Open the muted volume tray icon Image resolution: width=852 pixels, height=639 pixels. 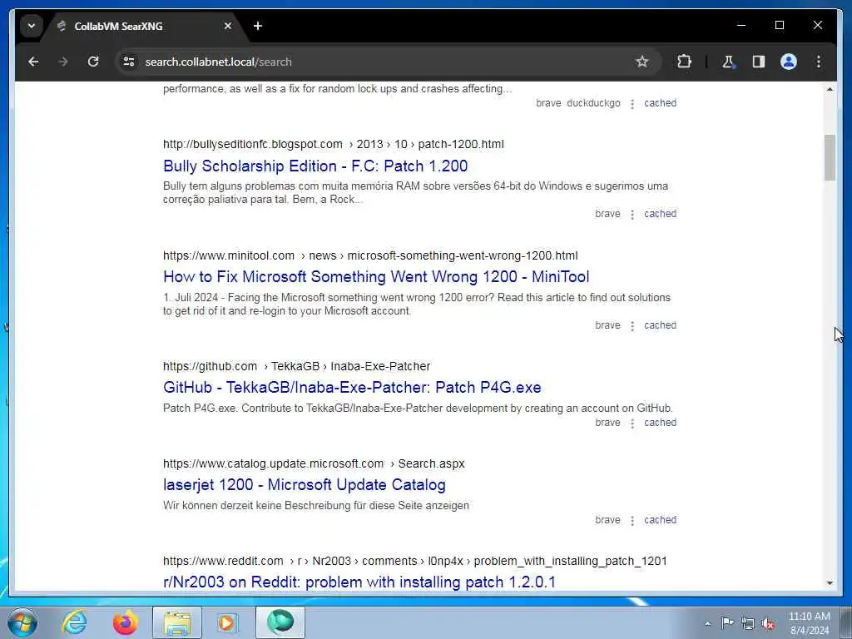click(768, 623)
